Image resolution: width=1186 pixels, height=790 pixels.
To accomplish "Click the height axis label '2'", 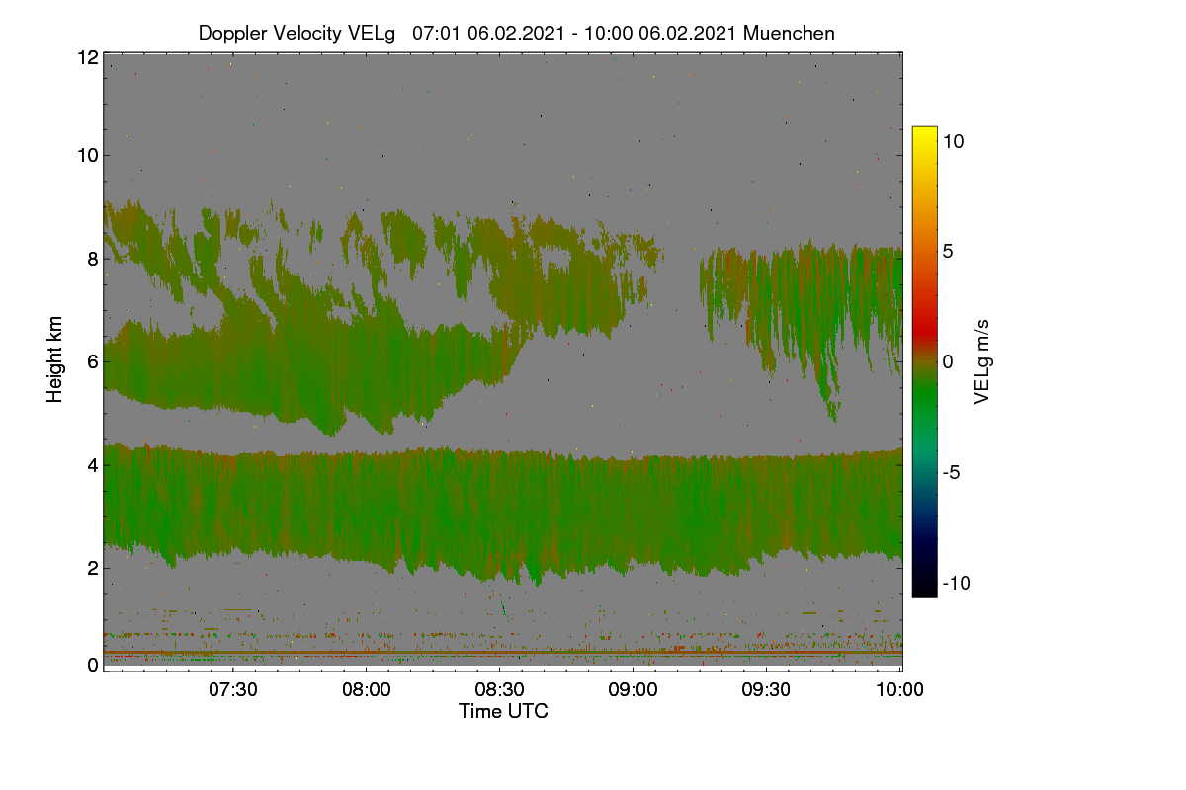I will pyautogui.click(x=93, y=568).
